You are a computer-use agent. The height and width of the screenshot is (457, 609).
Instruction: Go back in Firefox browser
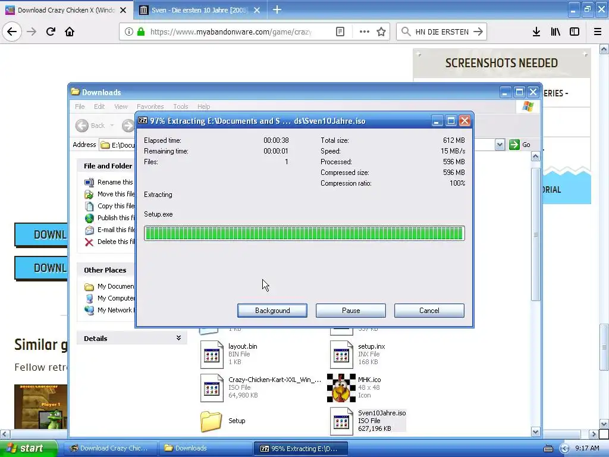12,32
